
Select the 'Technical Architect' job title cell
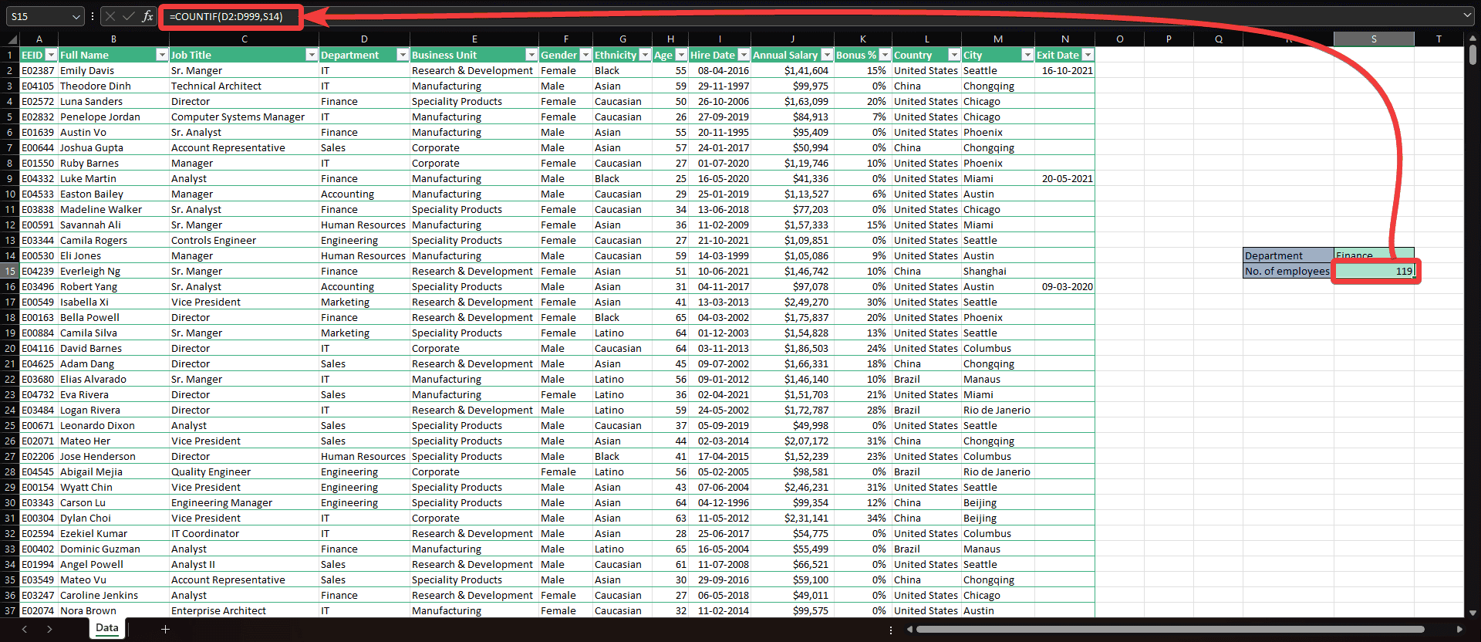tap(244, 86)
